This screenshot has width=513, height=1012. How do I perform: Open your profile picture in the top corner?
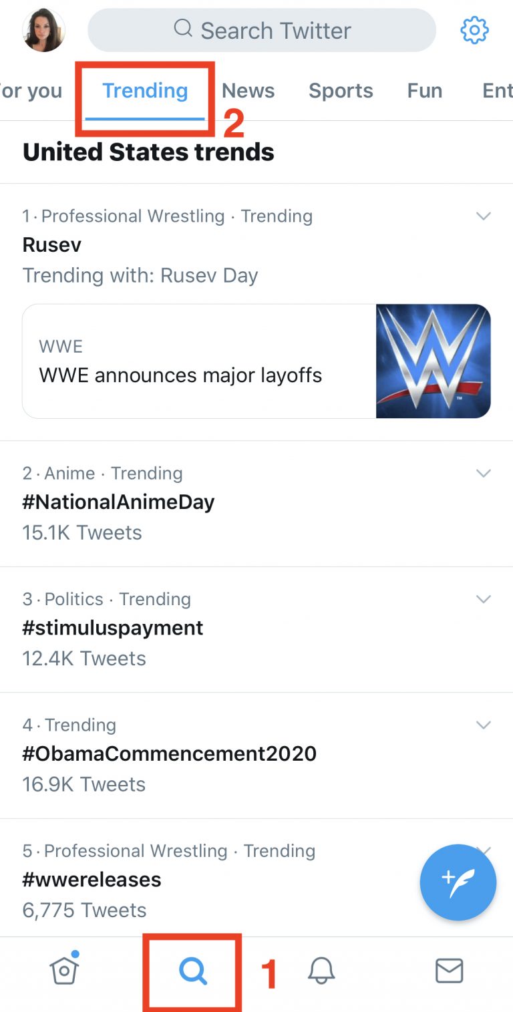pos(43,29)
